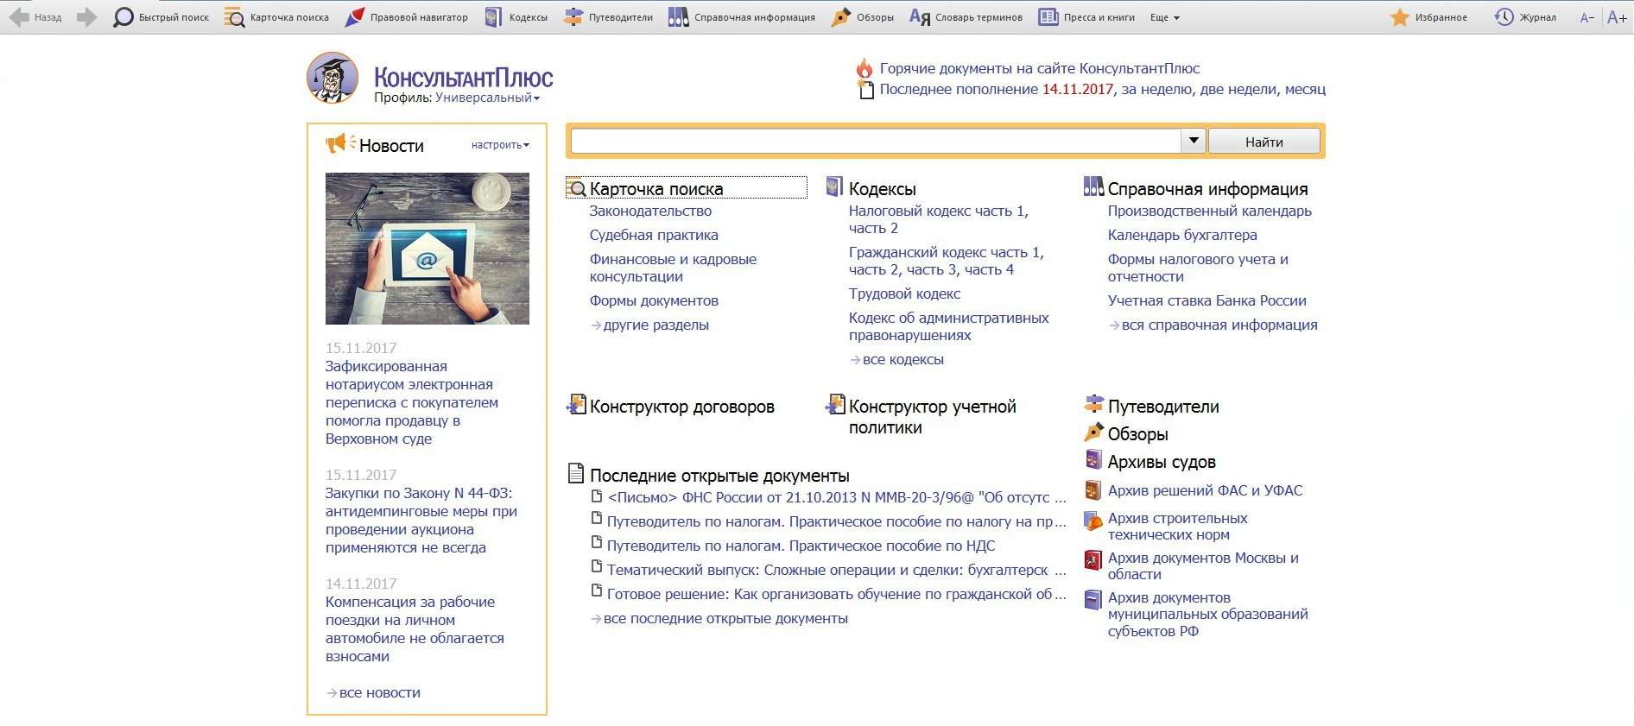Viewport: 1634px width, 726px height.
Task: Open Производственный календарь link
Action: [1209, 211]
